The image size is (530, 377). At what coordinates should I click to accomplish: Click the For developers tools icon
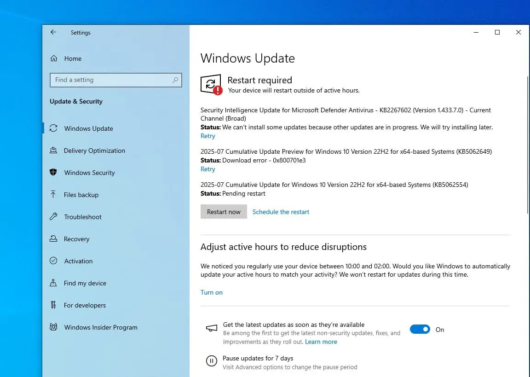click(53, 305)
